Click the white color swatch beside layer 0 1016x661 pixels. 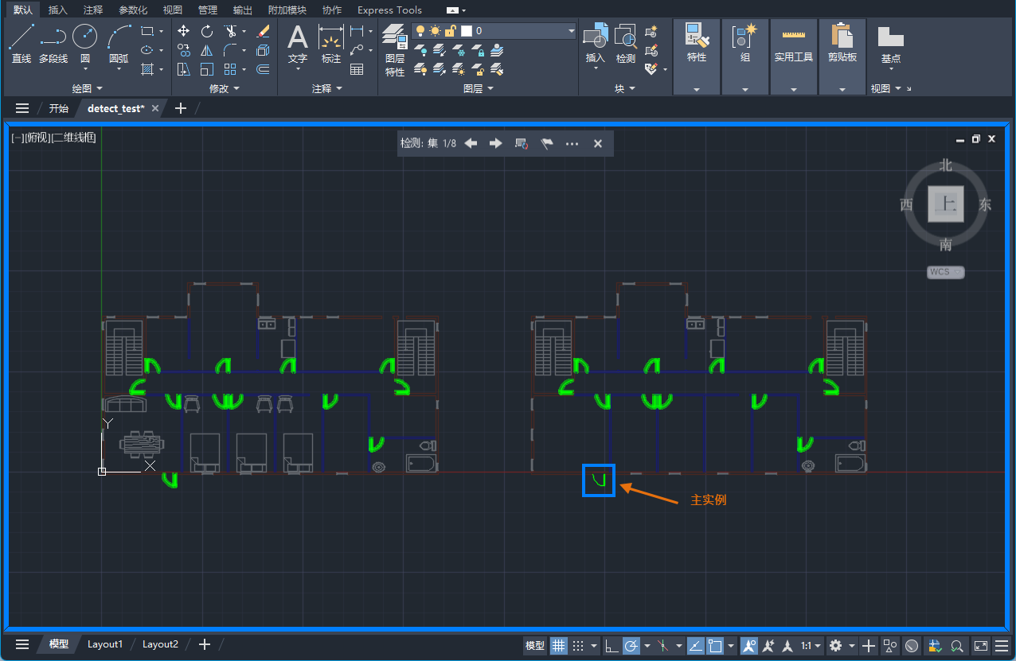tap(468, 30)
